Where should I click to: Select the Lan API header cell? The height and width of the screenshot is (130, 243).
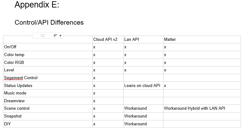tap(143, 40)
